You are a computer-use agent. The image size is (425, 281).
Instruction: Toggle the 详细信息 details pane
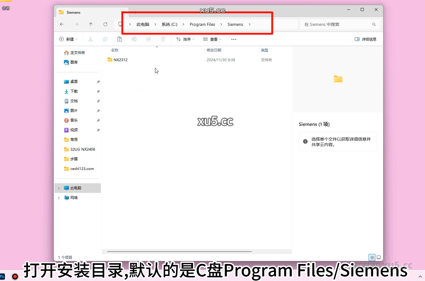tap(365, 39)
